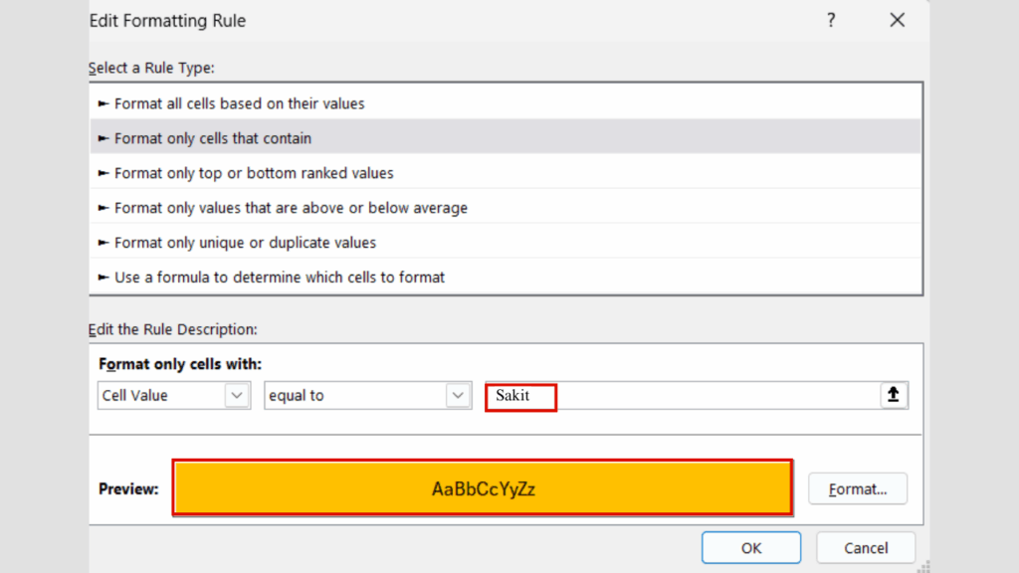Confirm the rule with OK
1019x573 pixels.
pyautogui.click(x=750, y=548)
